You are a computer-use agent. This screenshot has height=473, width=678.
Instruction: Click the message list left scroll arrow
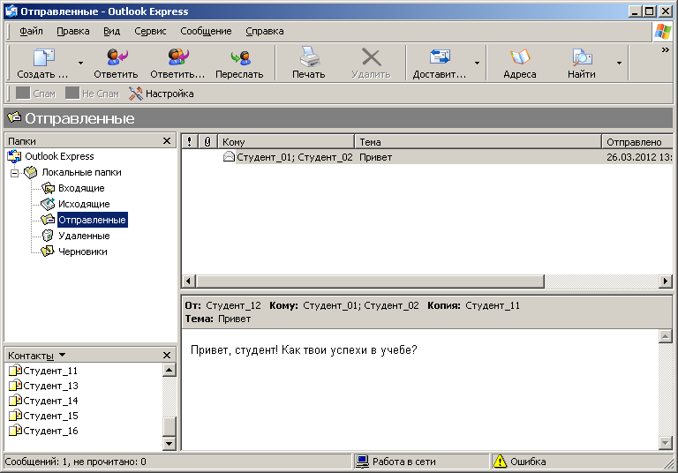188,281
